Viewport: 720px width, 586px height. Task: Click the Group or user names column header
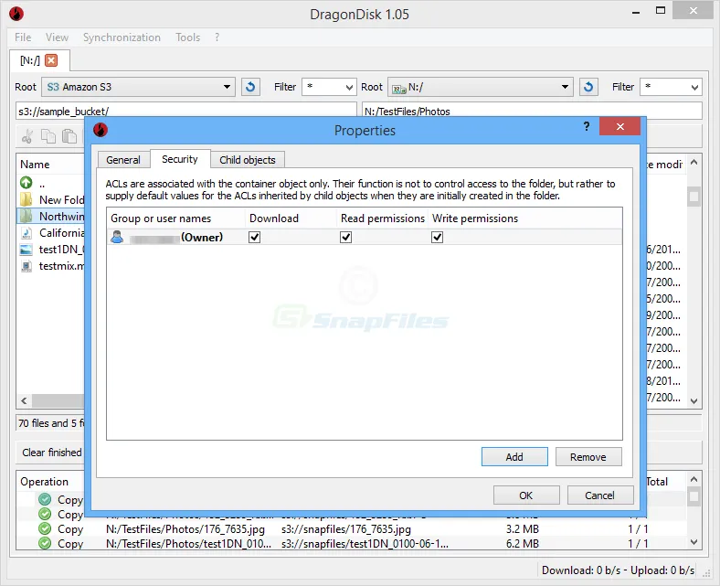pyautogui.click(x=175, y=218)
